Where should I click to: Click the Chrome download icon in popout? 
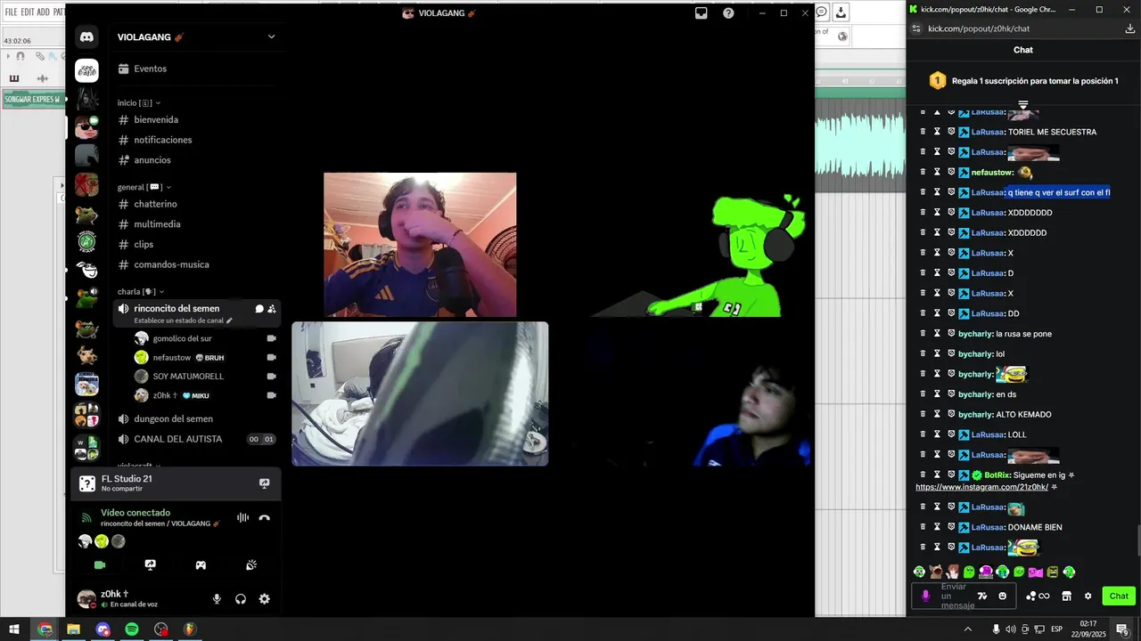pyautogui.click(x=1130, y=28)
